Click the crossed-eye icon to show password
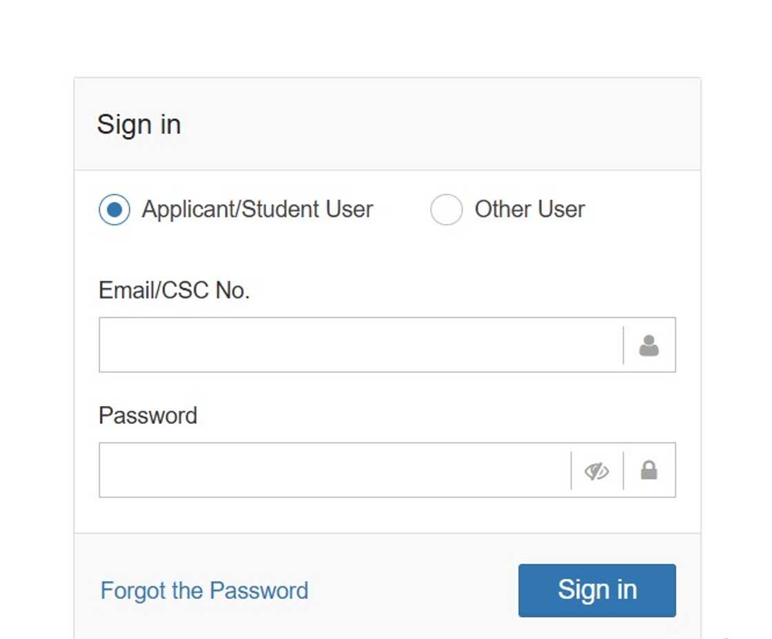772x639 pixels. (x=597, y=470)
